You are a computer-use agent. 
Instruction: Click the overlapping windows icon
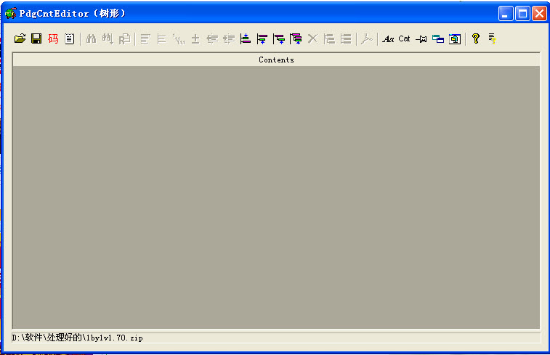(437, 39)
